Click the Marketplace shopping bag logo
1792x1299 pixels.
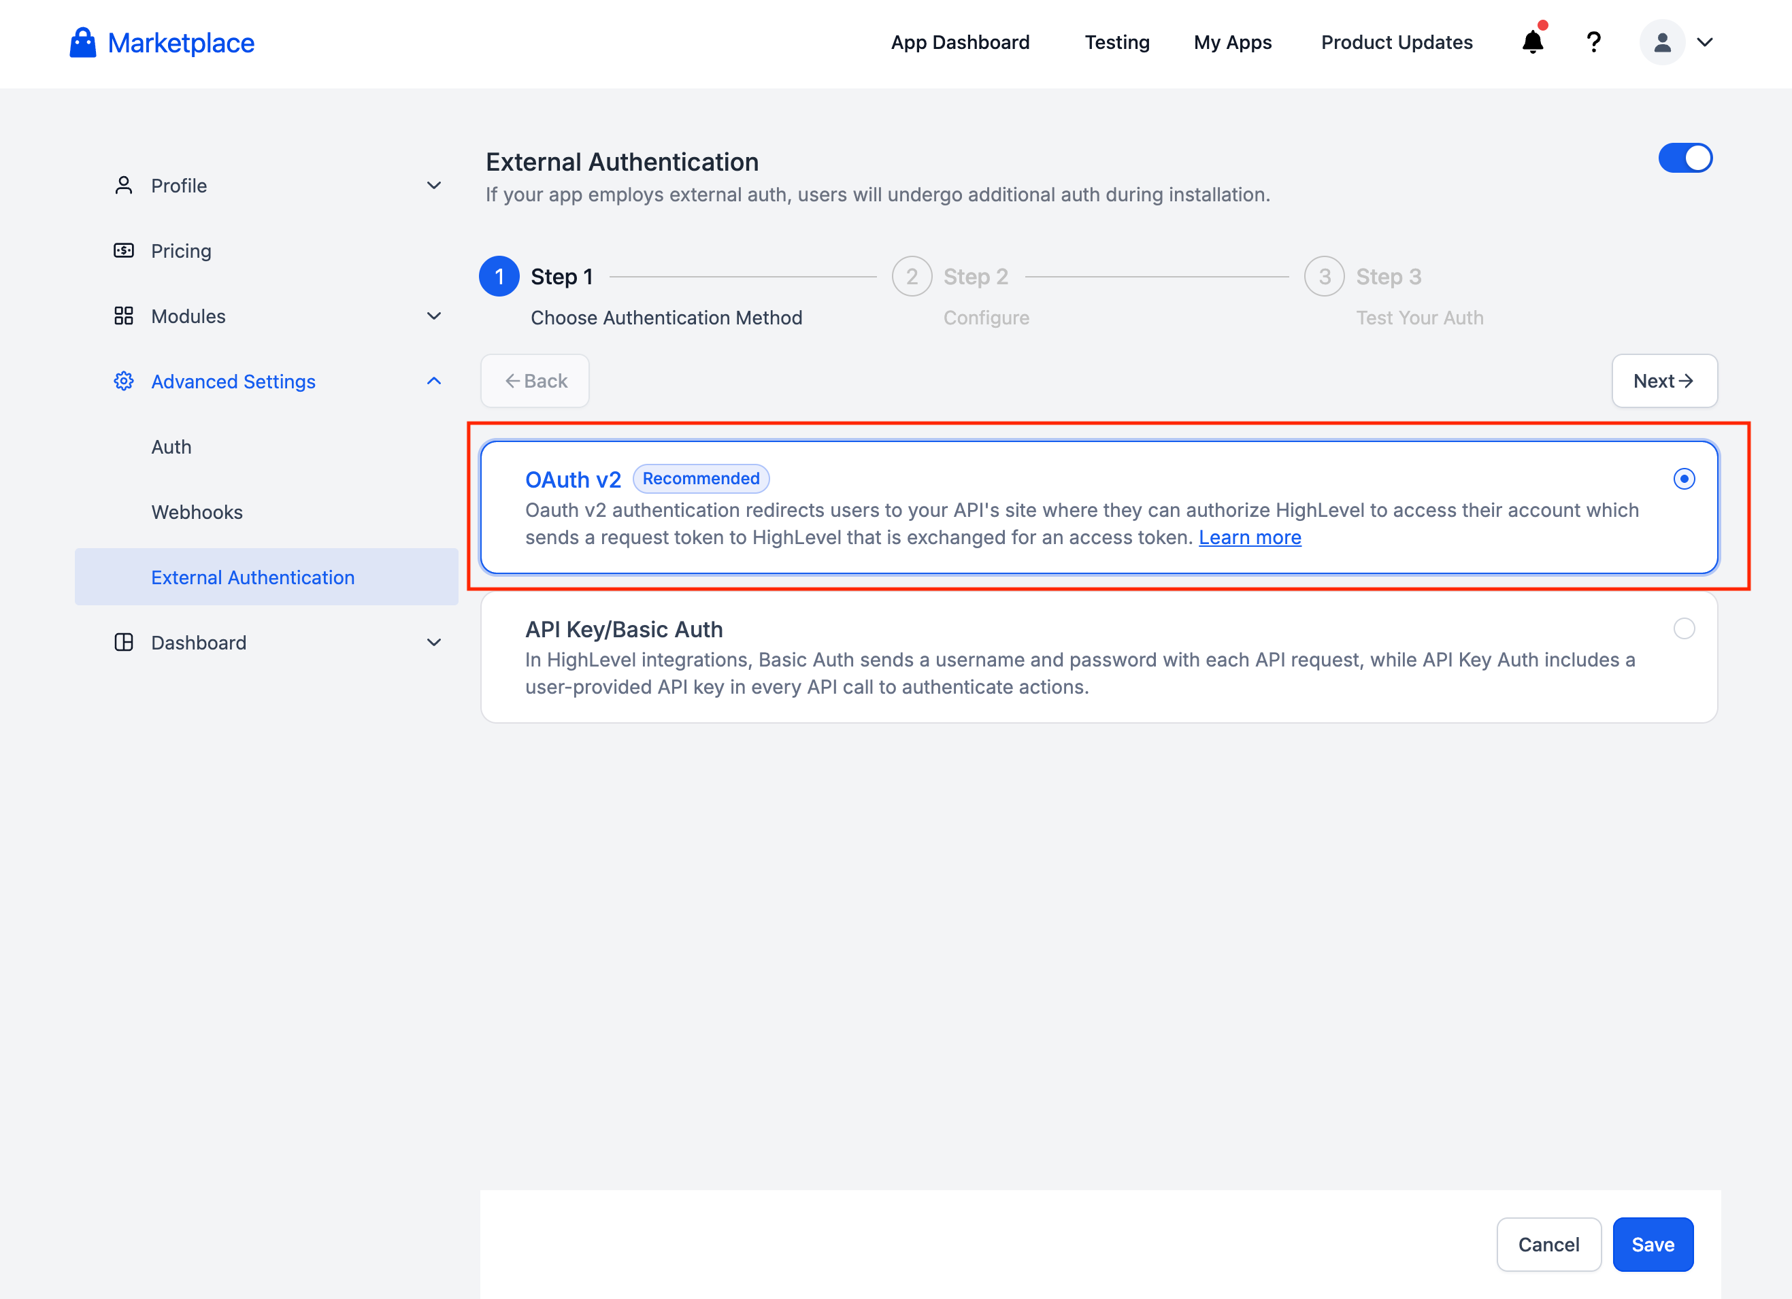click(x=82, y=43)
